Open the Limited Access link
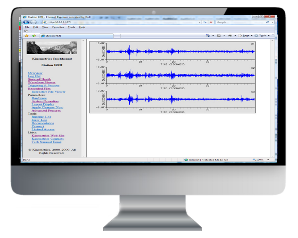 click(x=43, y=129)
